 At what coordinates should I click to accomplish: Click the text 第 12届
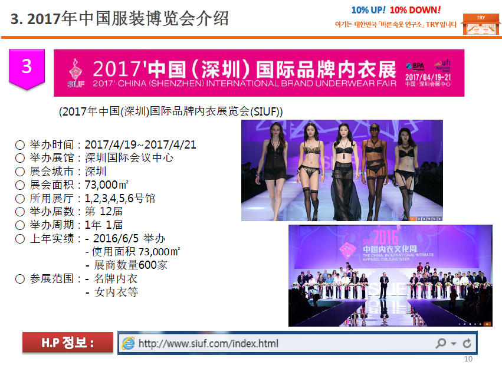tap(103, 211)
